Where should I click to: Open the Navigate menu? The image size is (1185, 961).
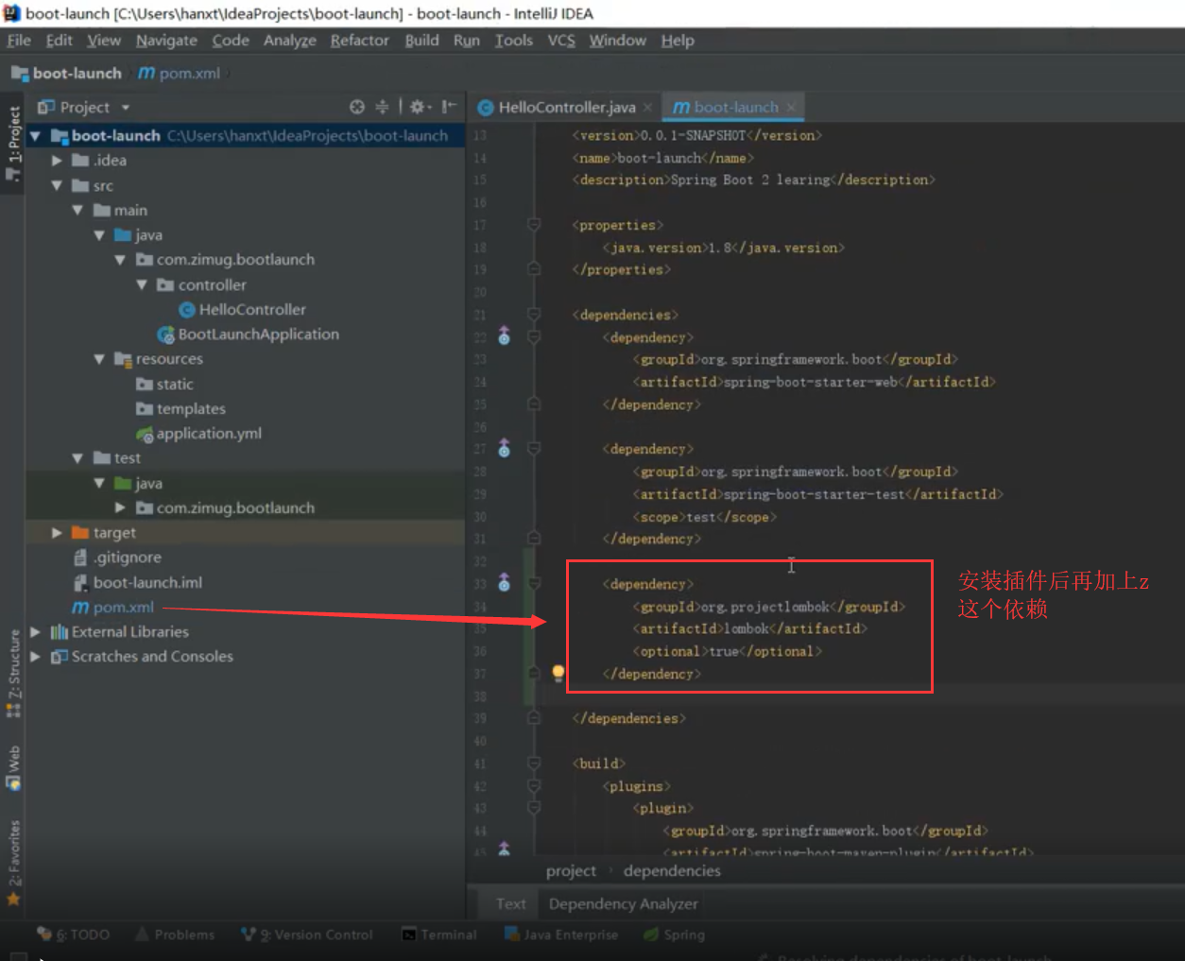coord(166,41)
